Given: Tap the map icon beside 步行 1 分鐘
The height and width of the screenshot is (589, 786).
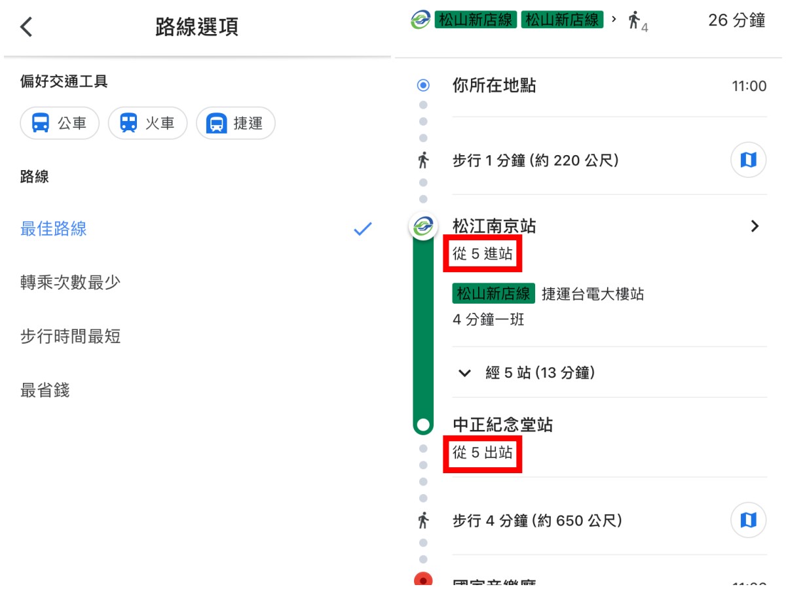Looking at the screenshot, I should click(748, 160).
